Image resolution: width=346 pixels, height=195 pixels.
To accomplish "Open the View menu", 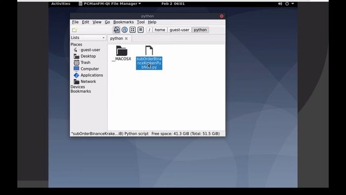I will [97, 22].
